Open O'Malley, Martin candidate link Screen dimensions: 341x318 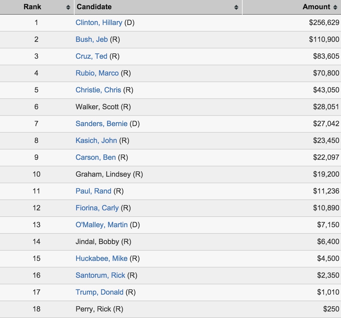[101, 225]
